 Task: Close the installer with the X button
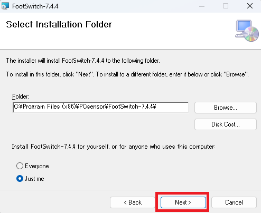pos(250,6)
